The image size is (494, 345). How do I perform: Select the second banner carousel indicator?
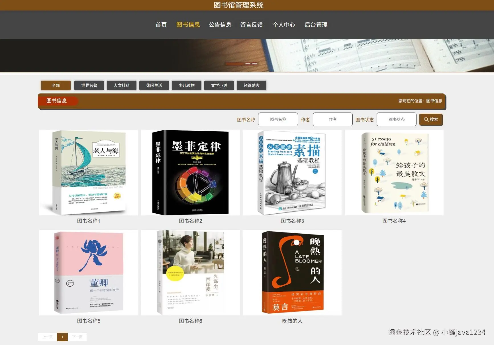click(x=248, y=64)
